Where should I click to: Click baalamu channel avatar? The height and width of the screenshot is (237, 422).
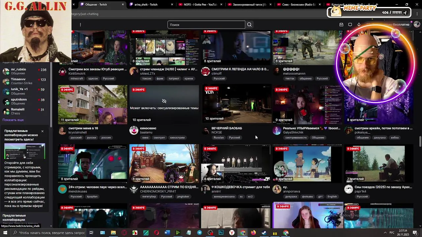(134, 130)
